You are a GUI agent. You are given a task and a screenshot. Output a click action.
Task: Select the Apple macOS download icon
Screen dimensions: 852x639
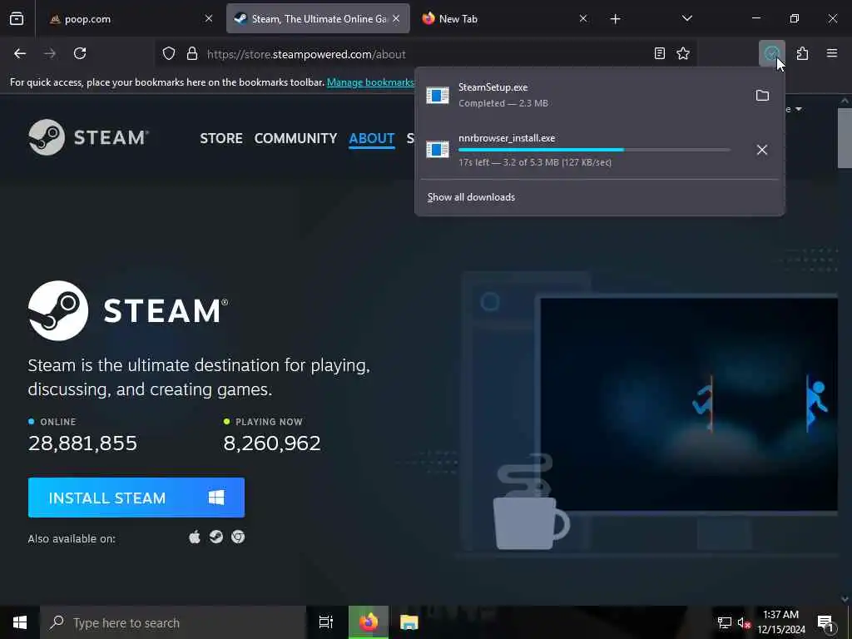click(x=195, y=537)
